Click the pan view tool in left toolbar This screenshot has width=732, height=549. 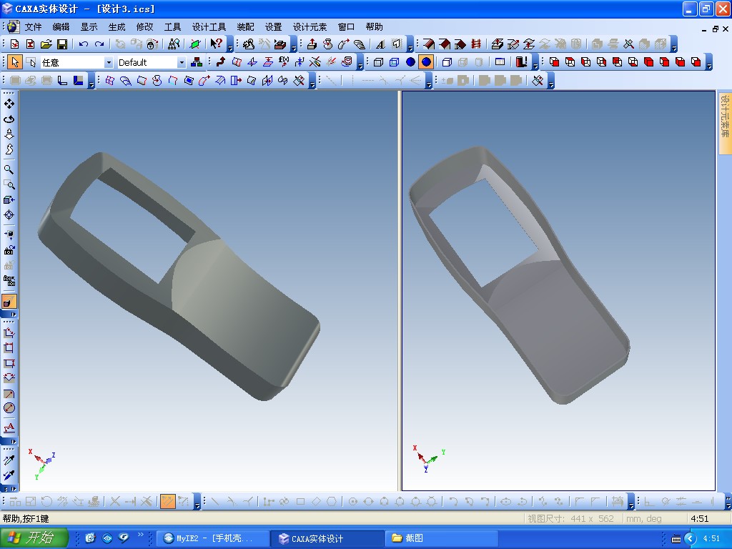click(x=9, y=103)
